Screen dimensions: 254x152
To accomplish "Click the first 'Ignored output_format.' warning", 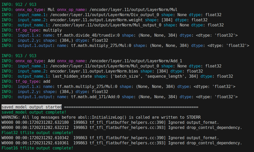I will pyautogui.click(x=194, y=123).
